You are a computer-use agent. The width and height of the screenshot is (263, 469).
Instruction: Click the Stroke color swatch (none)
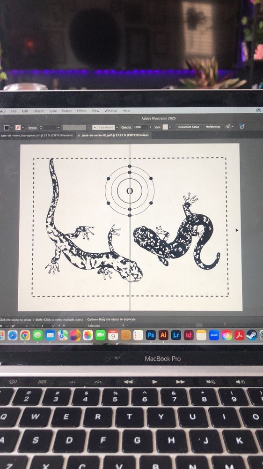[18, 128]
